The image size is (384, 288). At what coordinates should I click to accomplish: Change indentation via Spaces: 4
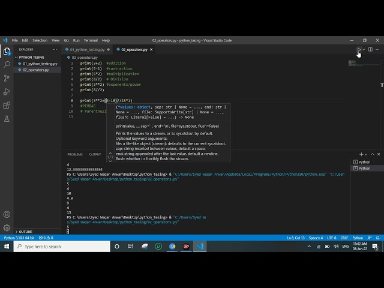[316, 238]
